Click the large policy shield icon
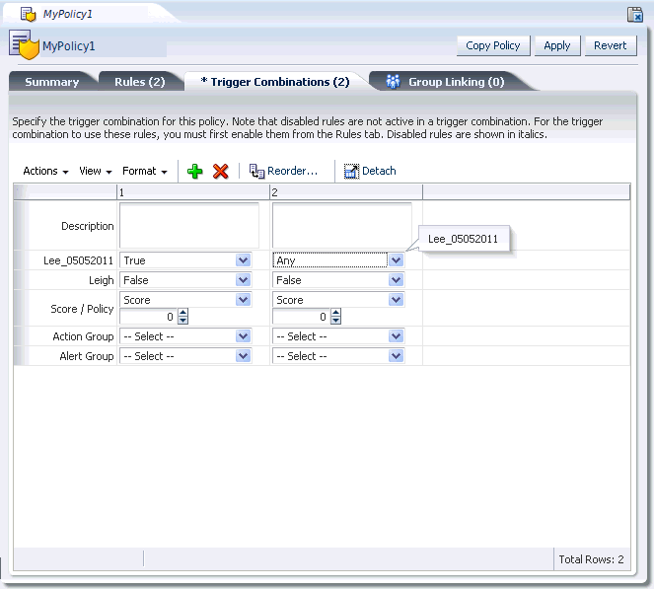Image resolution: width=654 pixels, height=589 pixels. pyautogui.click(x=25, y=44)
